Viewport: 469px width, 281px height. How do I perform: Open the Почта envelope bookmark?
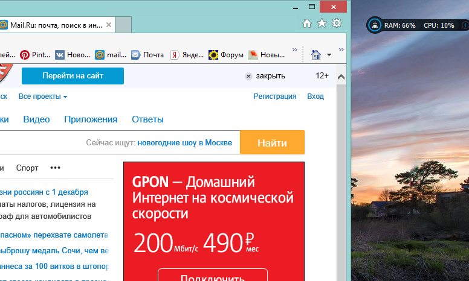pyautogui.click(x=147, y=55)
